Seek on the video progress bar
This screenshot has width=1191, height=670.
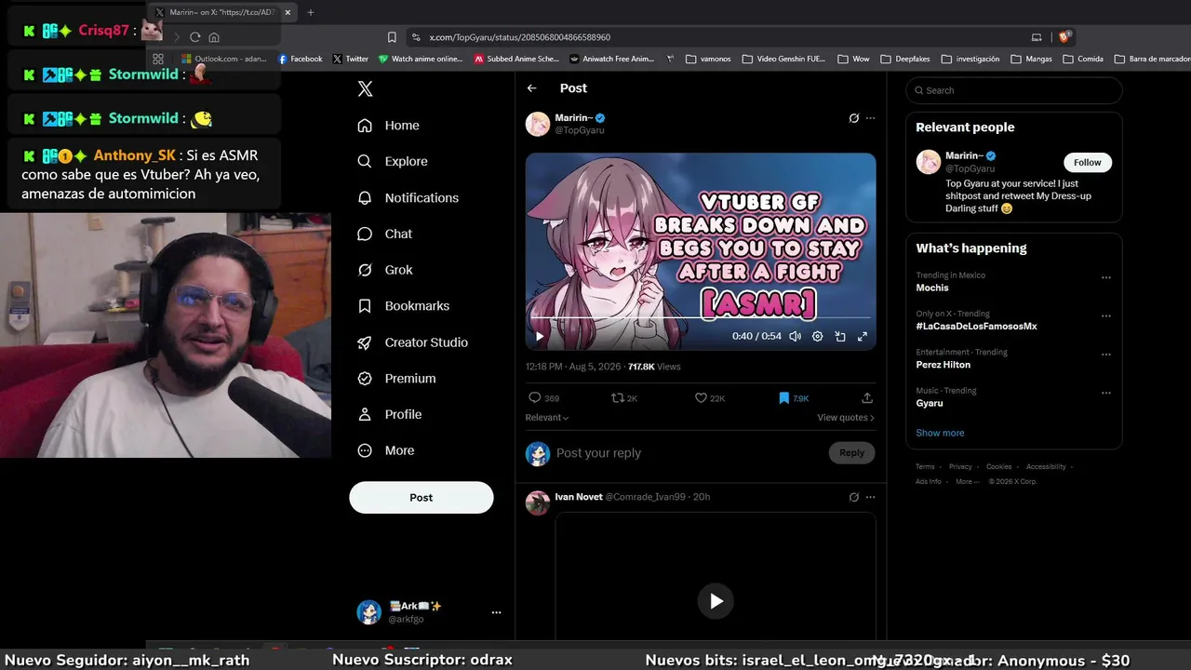point(701,319)
